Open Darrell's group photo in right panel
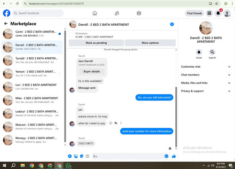Viewport: 235px width, 169px height. (x=206, y=28)
